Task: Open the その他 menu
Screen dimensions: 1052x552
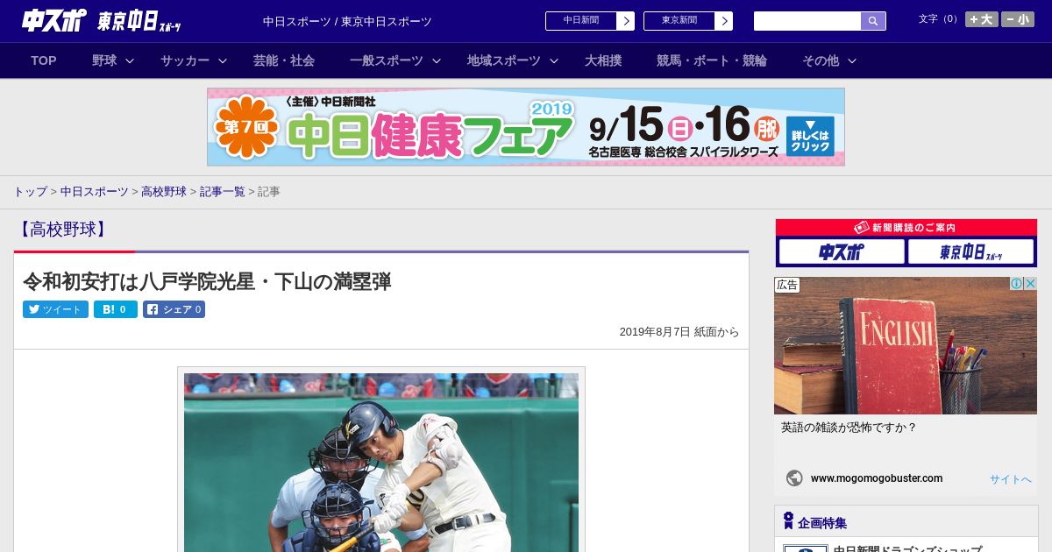Action: click(x=821, y=60)
